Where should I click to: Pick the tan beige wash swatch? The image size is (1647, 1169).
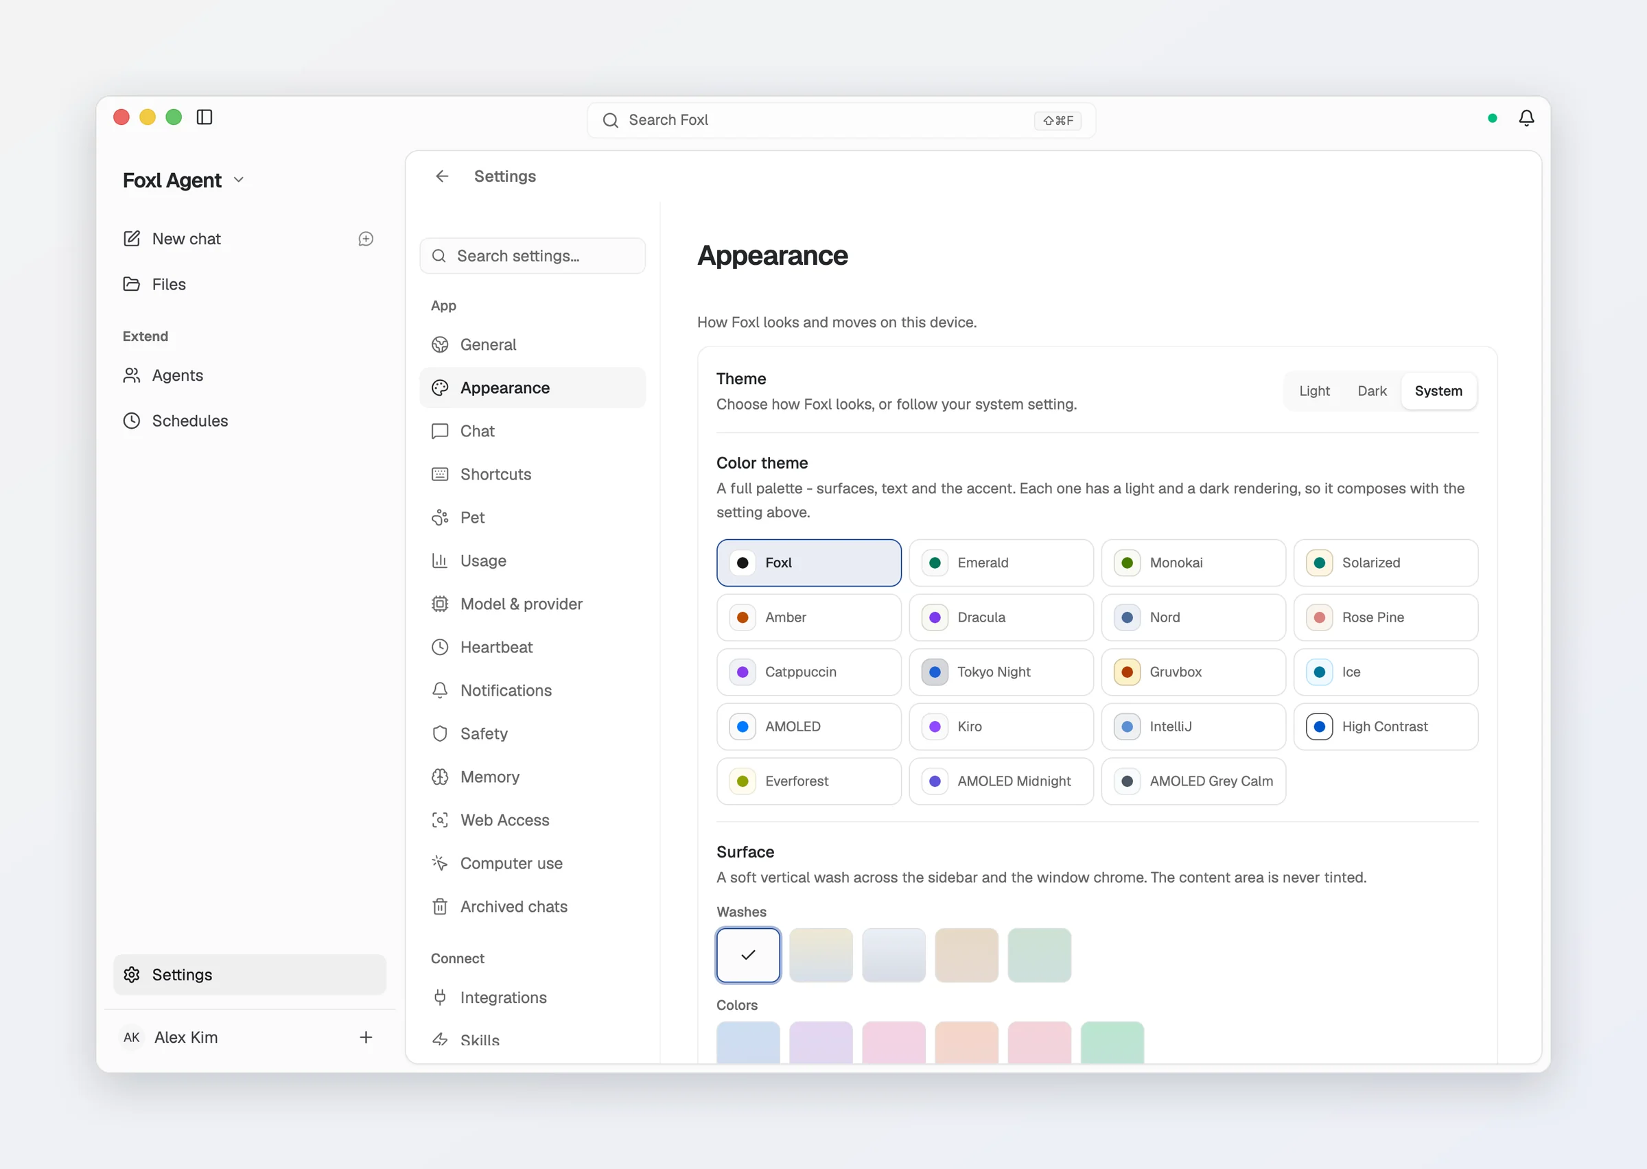point(966,955)
